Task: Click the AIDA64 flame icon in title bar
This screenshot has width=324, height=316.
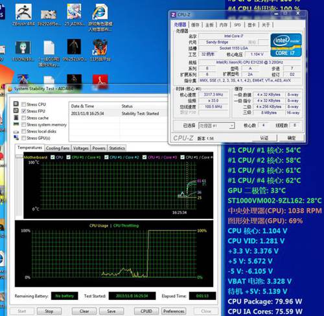Action: [10, 89]
